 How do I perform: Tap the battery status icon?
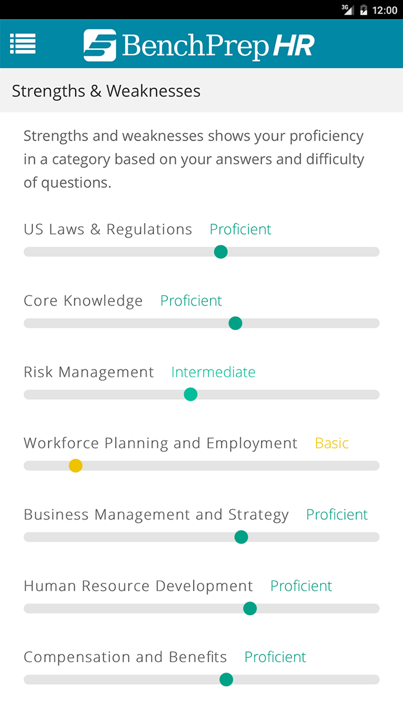click(364, 10)
